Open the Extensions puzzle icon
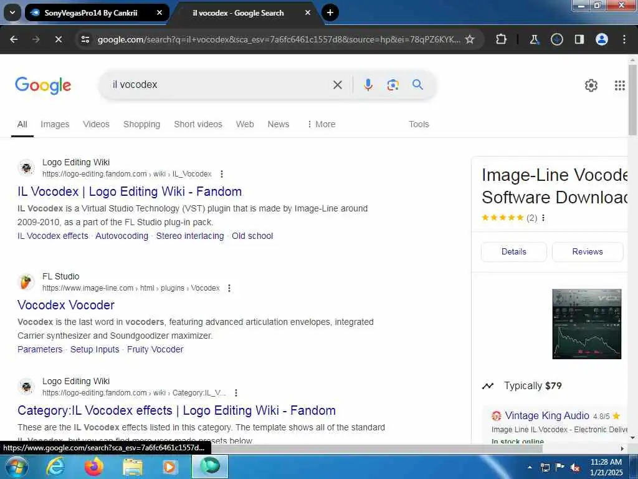 click(502, 39)
